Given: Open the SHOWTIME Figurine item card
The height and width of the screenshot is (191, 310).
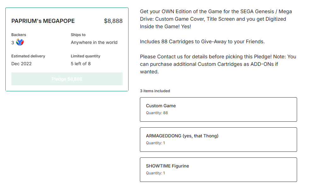Looking at the screenshot, I should (218, 170).
